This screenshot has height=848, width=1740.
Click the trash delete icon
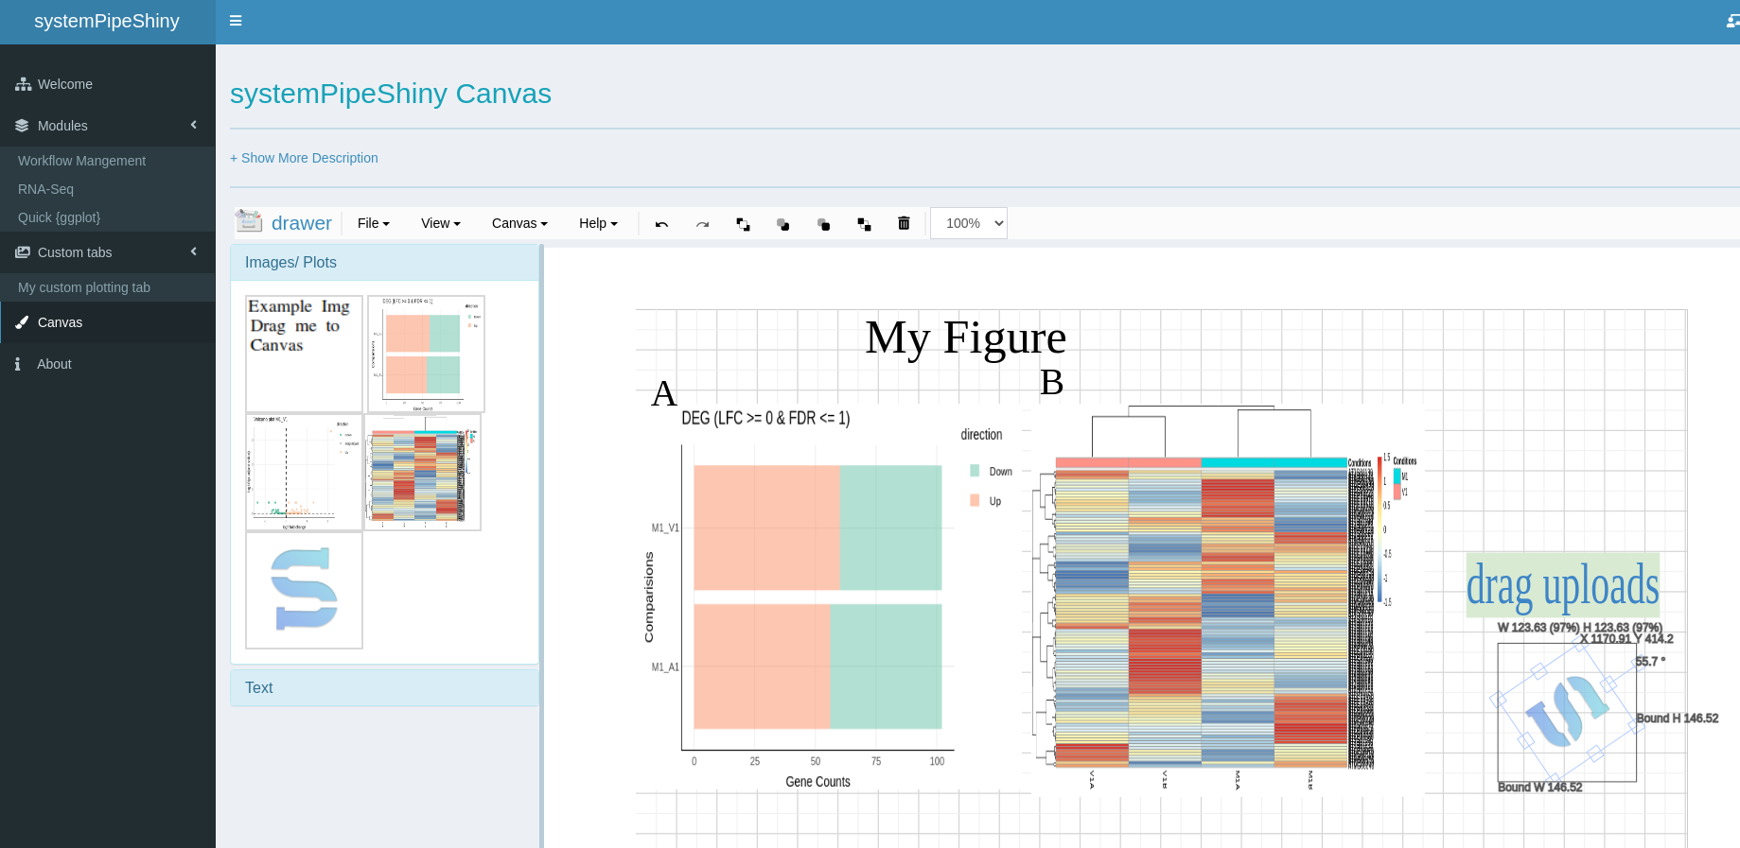(904, 223)
